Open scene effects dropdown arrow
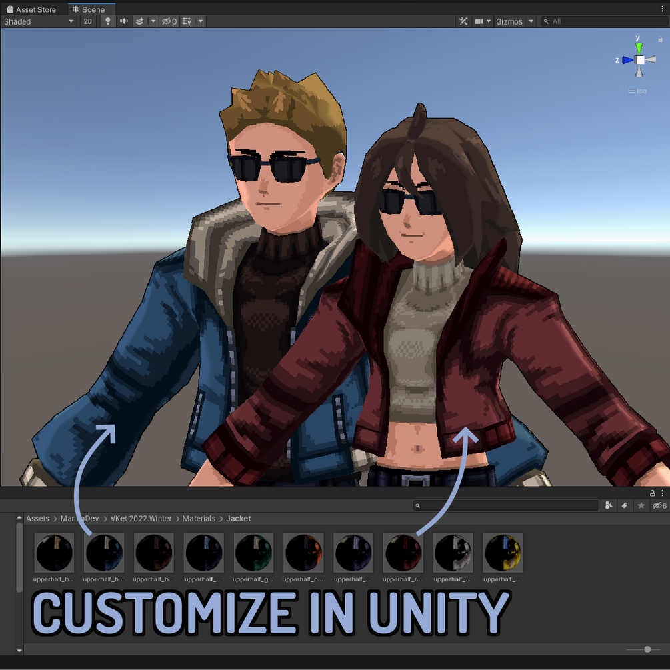The image size is (670, 670). click(153, 21)
